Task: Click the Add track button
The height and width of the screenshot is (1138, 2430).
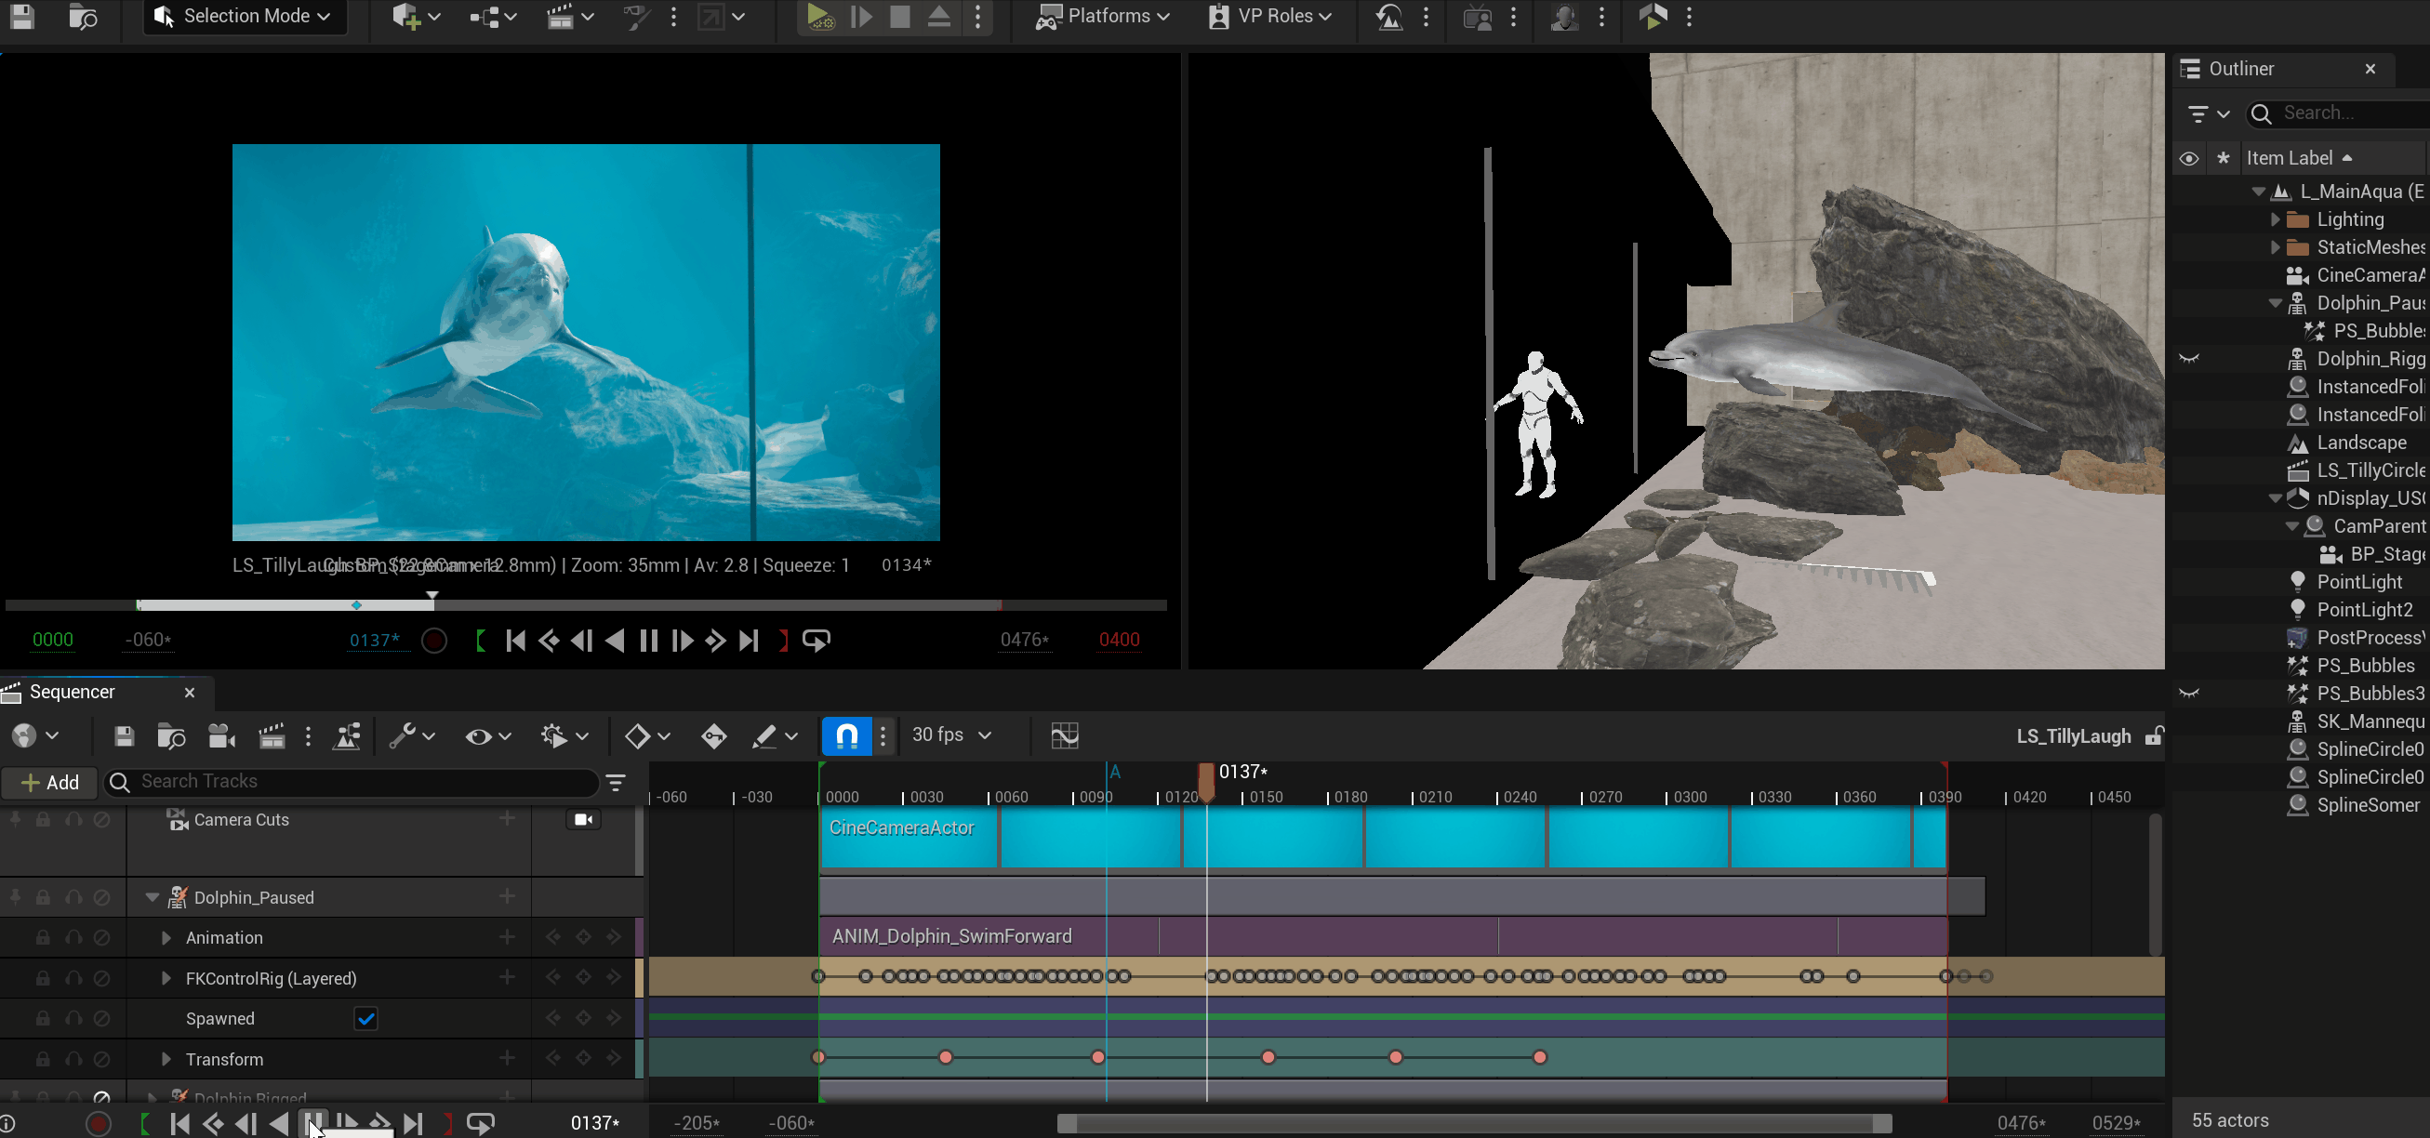Action: [50, 783]
